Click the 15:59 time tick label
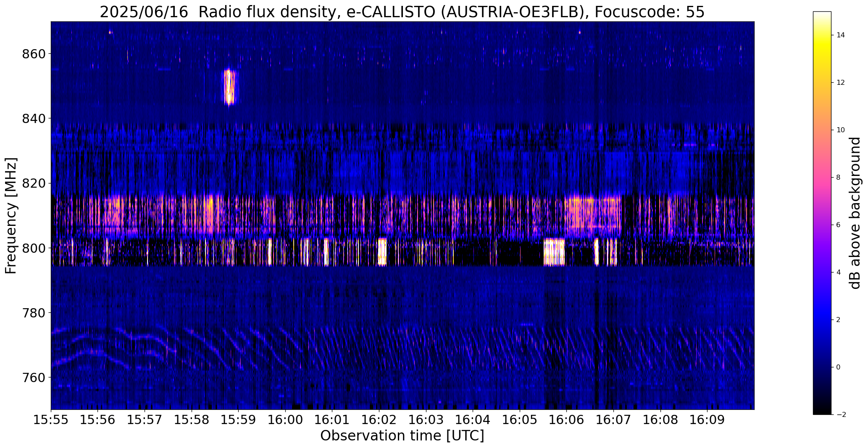Viewport: 868px width, 448px height. pos(238,419)
